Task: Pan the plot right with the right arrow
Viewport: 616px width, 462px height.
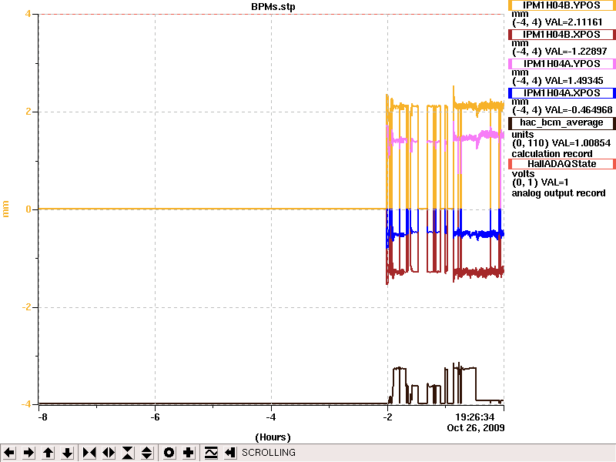Action: [28, 453]
